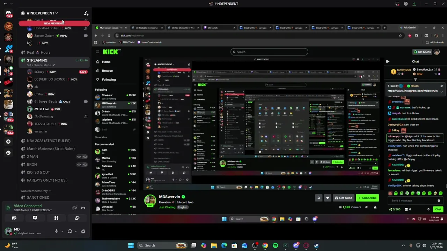Open the Discover servers compass icon
Image resolution: width=447 pixels, height=251 pixels.
(8, 153)
